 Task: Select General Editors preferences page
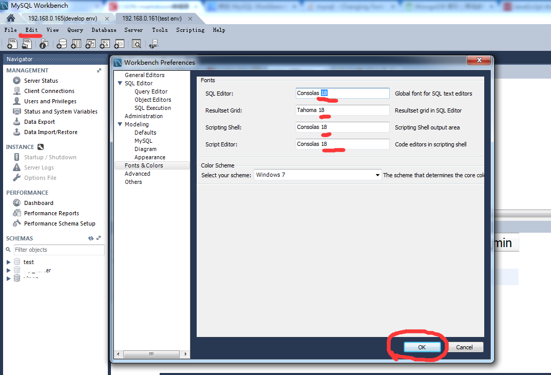point(144,75)
